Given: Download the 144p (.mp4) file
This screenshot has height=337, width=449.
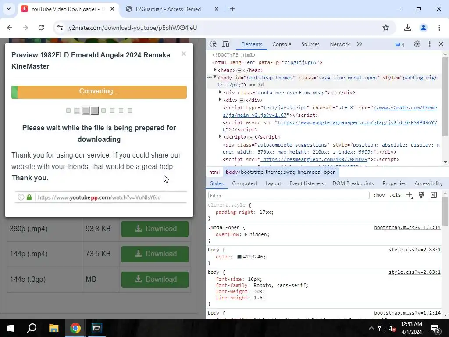Looking at the screenshot, I should coord(155,254).
